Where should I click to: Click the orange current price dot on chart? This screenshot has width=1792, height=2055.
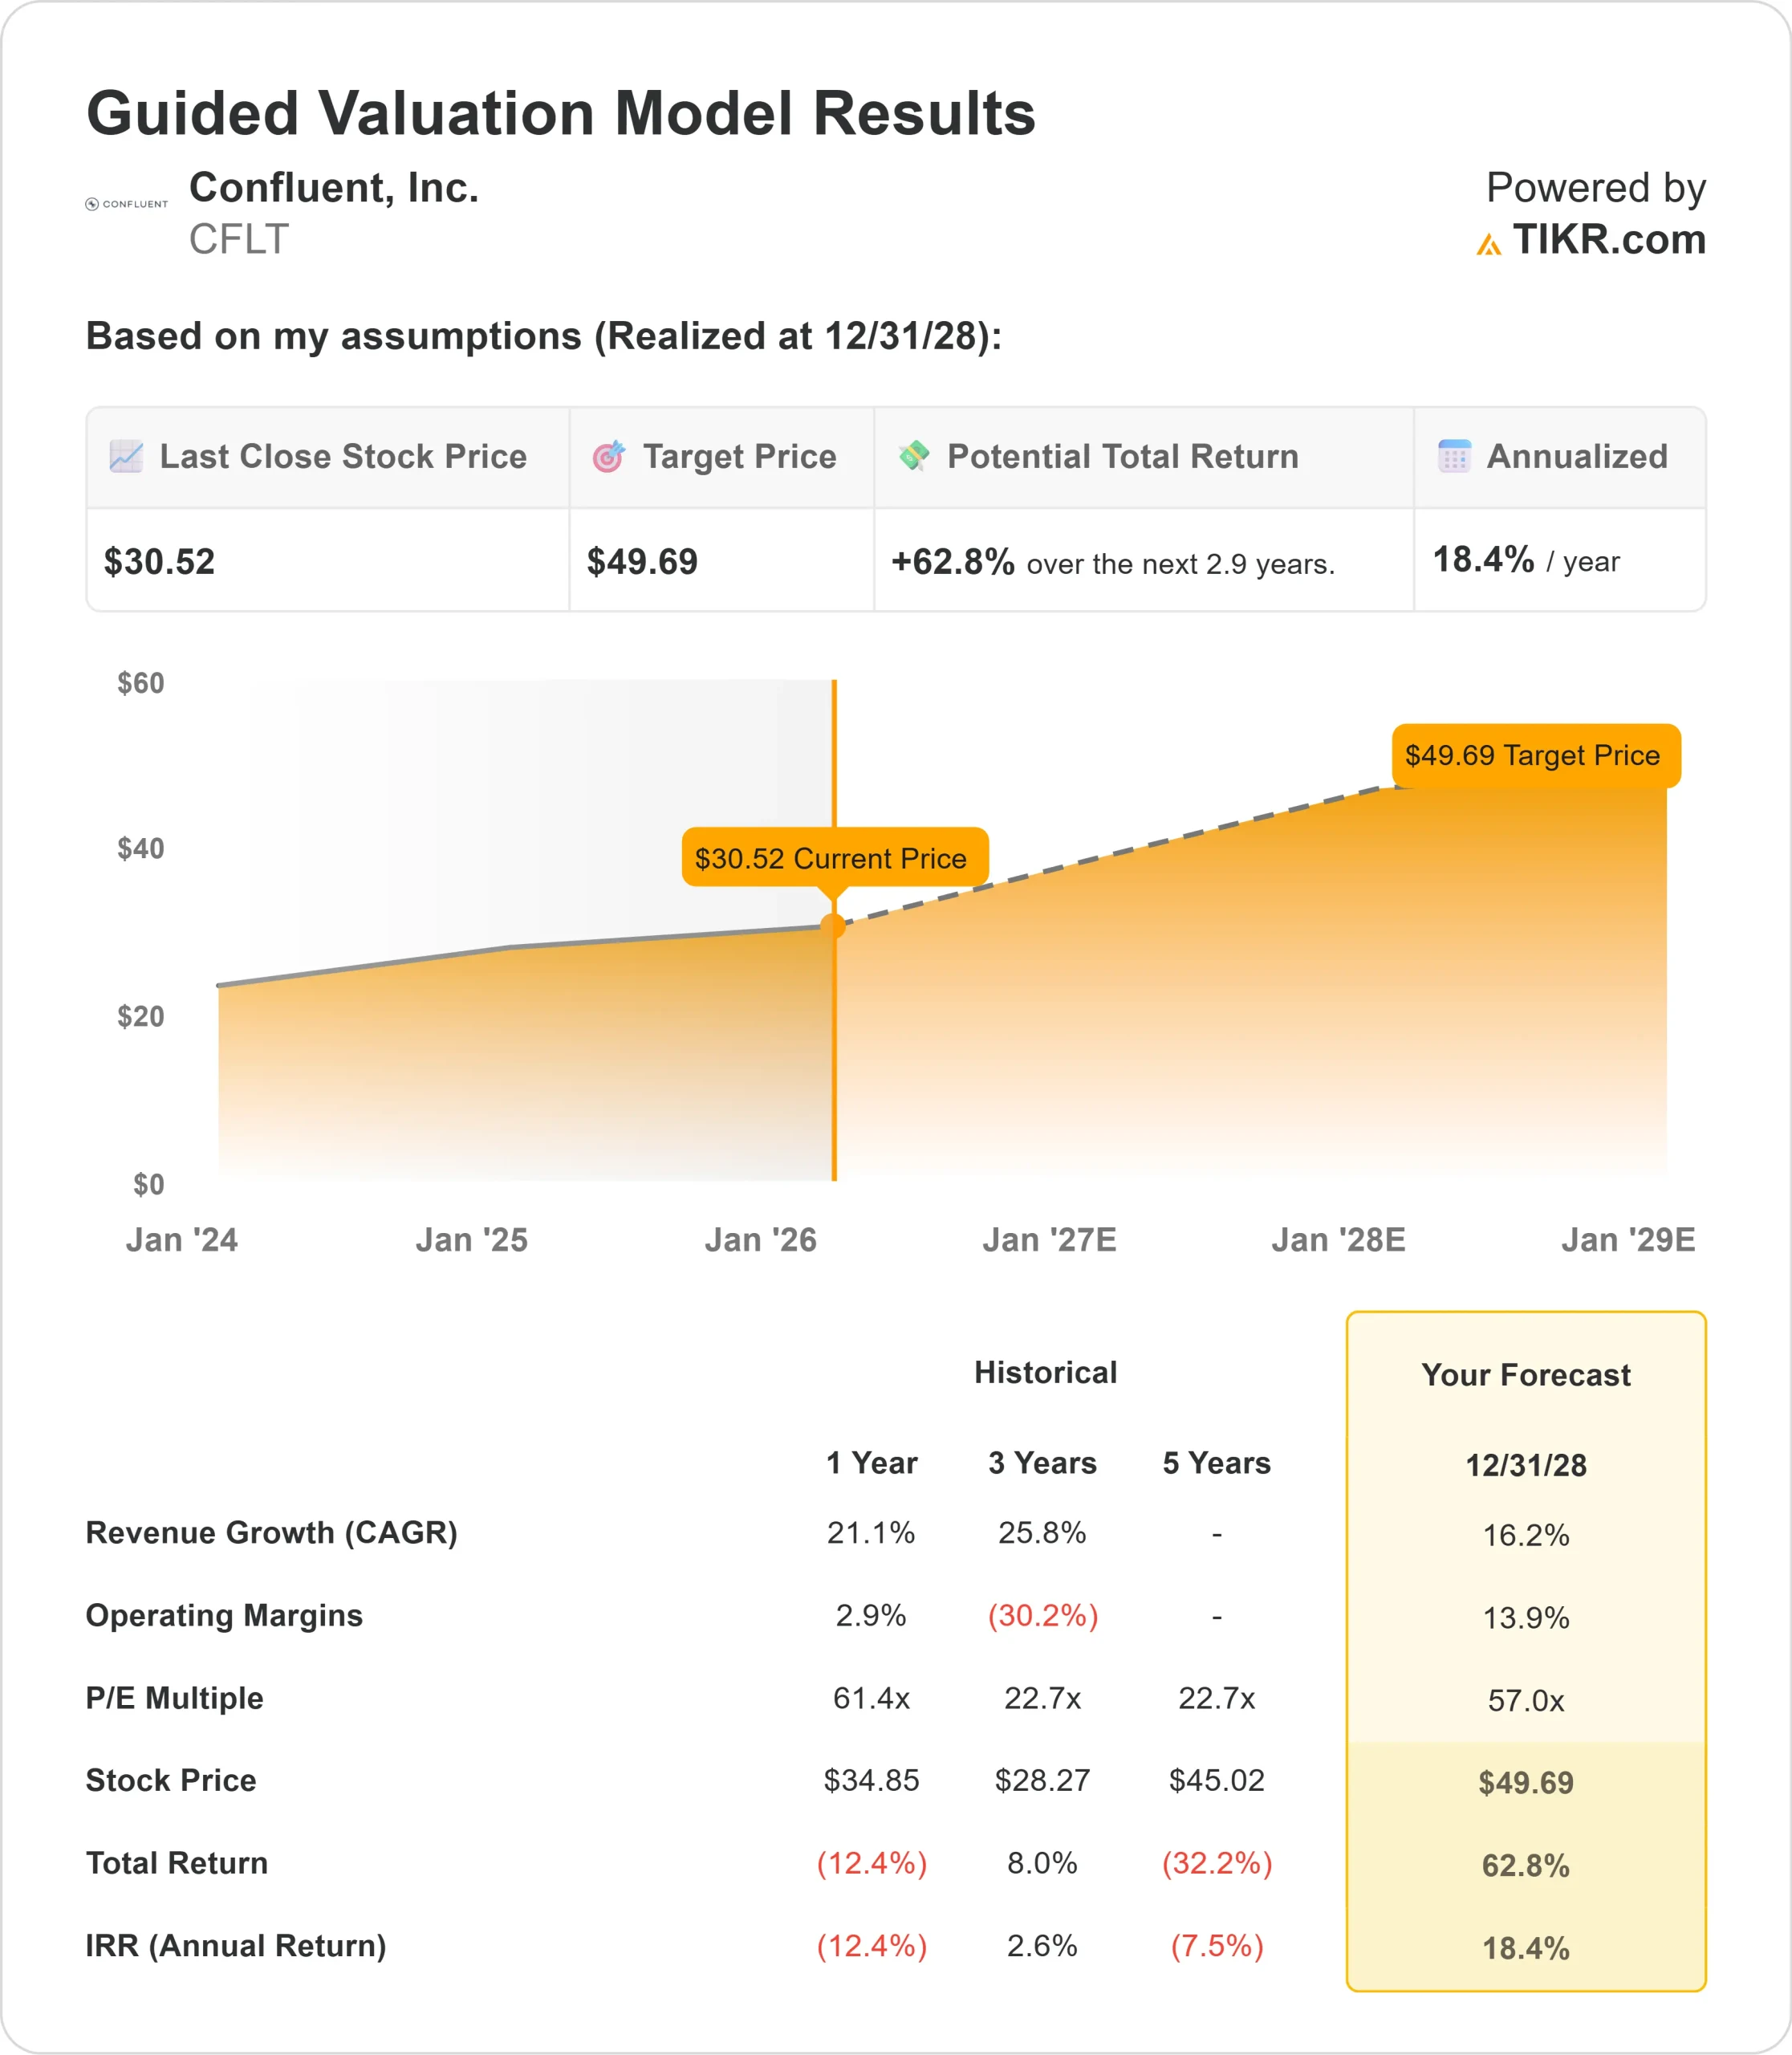[833, 926]
